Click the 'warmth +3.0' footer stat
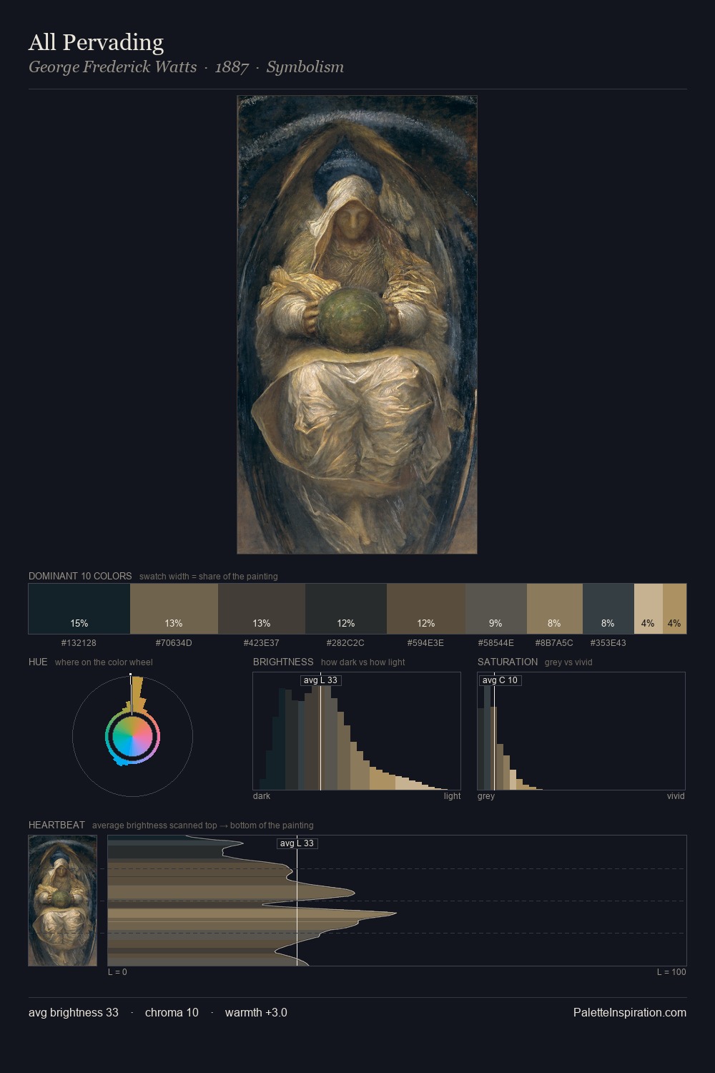Screen dimensions: 715x1073 [x=256, y=1012]
